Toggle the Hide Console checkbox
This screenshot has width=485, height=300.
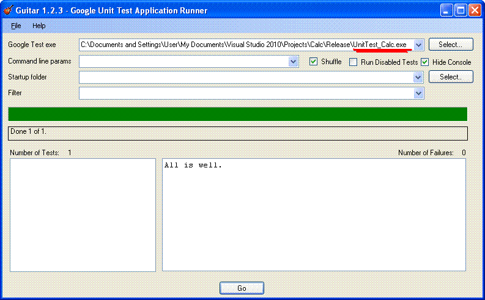coord(424,62)
